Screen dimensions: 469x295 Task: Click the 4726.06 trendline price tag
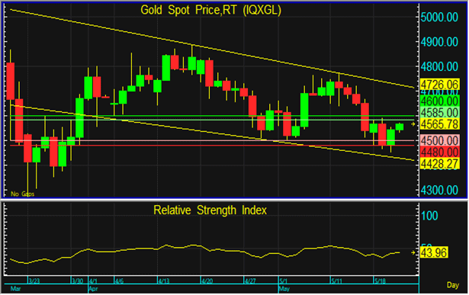[x=439, y=85]
